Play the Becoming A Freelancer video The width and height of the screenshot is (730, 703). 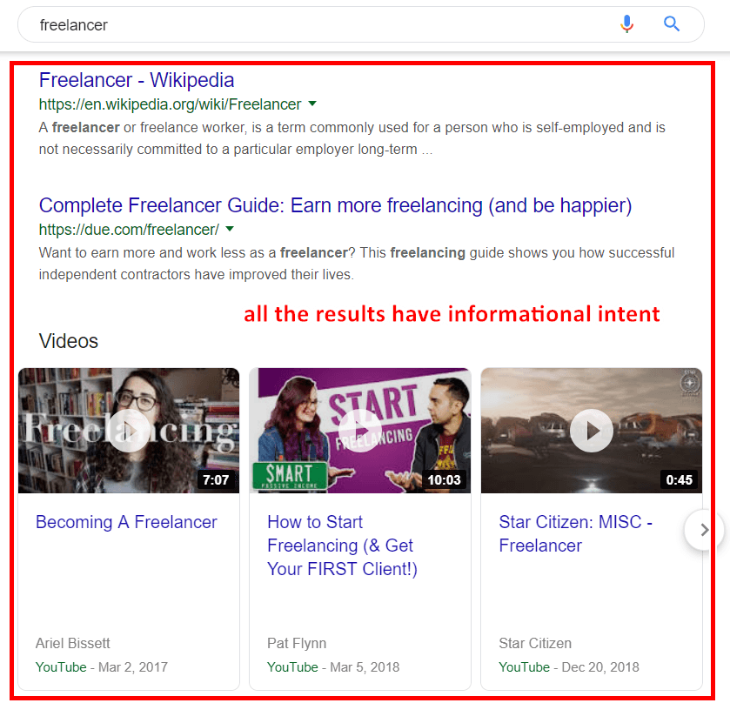tap(129, 430)
